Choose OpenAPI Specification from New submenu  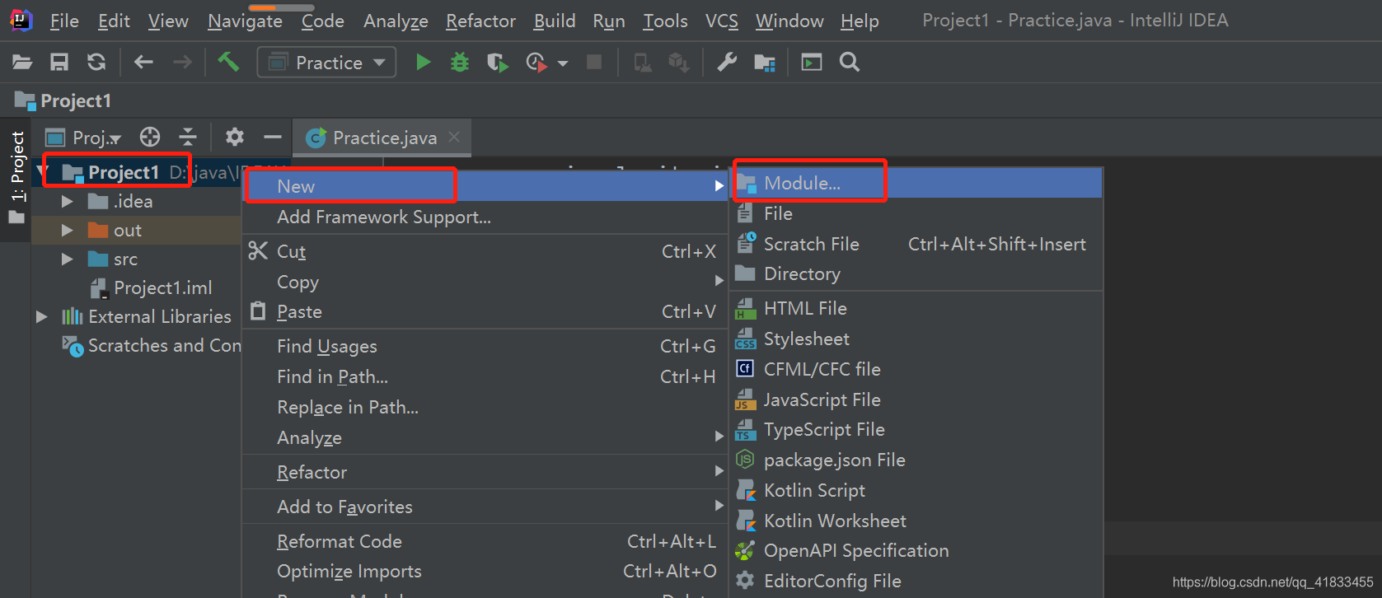click(x=916, y=550)
